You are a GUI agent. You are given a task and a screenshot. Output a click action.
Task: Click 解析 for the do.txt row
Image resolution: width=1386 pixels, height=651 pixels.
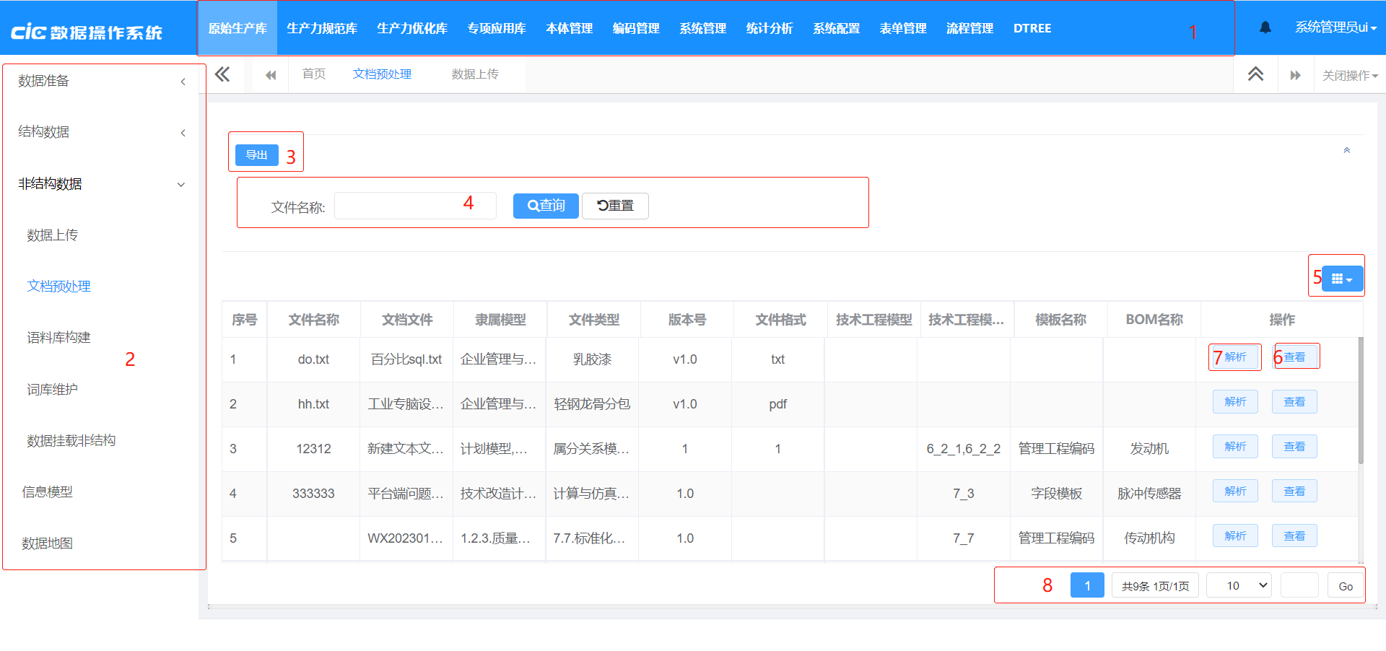pos(1235,357)
